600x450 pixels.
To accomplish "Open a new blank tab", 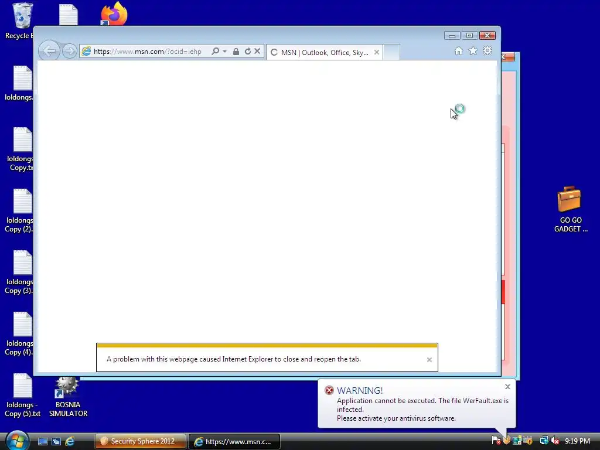I will click(391, 52).
